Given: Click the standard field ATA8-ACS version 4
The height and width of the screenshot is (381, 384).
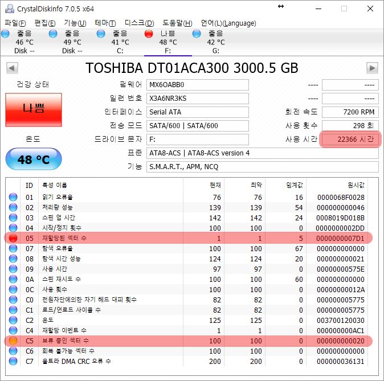Looking at the screenshot, I should [x=263, y=153].
